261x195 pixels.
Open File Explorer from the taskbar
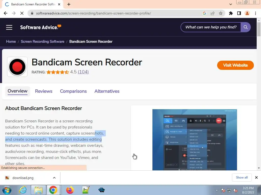[38, 190]
